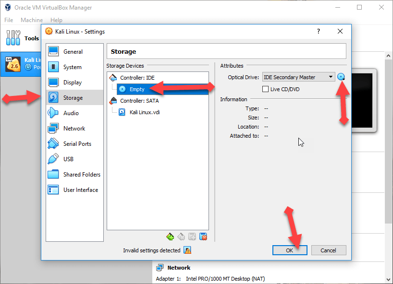Viewport: 393px width, 284px height.
Task: Open the USB settings category
Action: pyautogui.click(x=68, y=159)
